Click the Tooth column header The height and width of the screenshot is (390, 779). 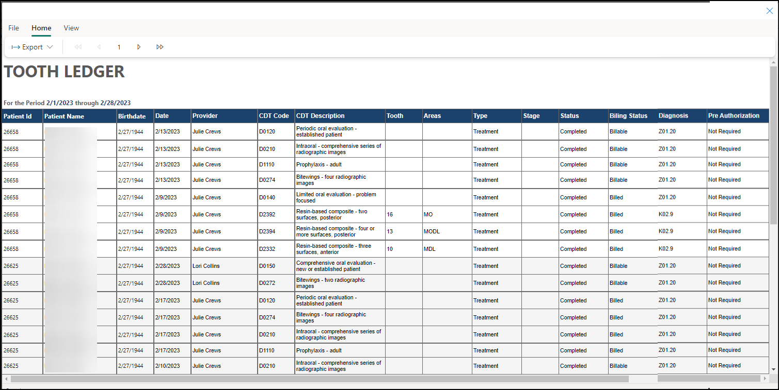[404, 116]
